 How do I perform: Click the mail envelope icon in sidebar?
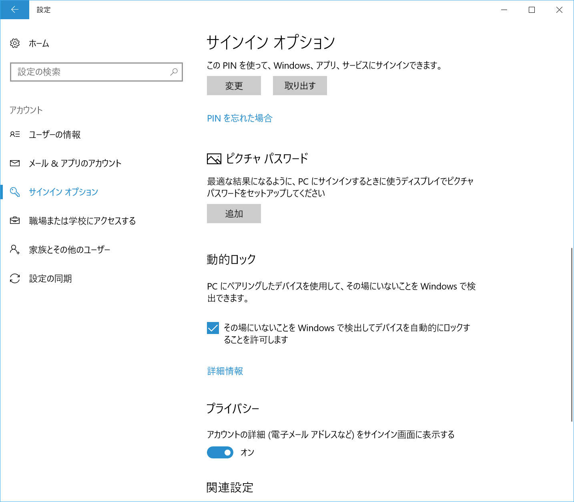[15, 163]
